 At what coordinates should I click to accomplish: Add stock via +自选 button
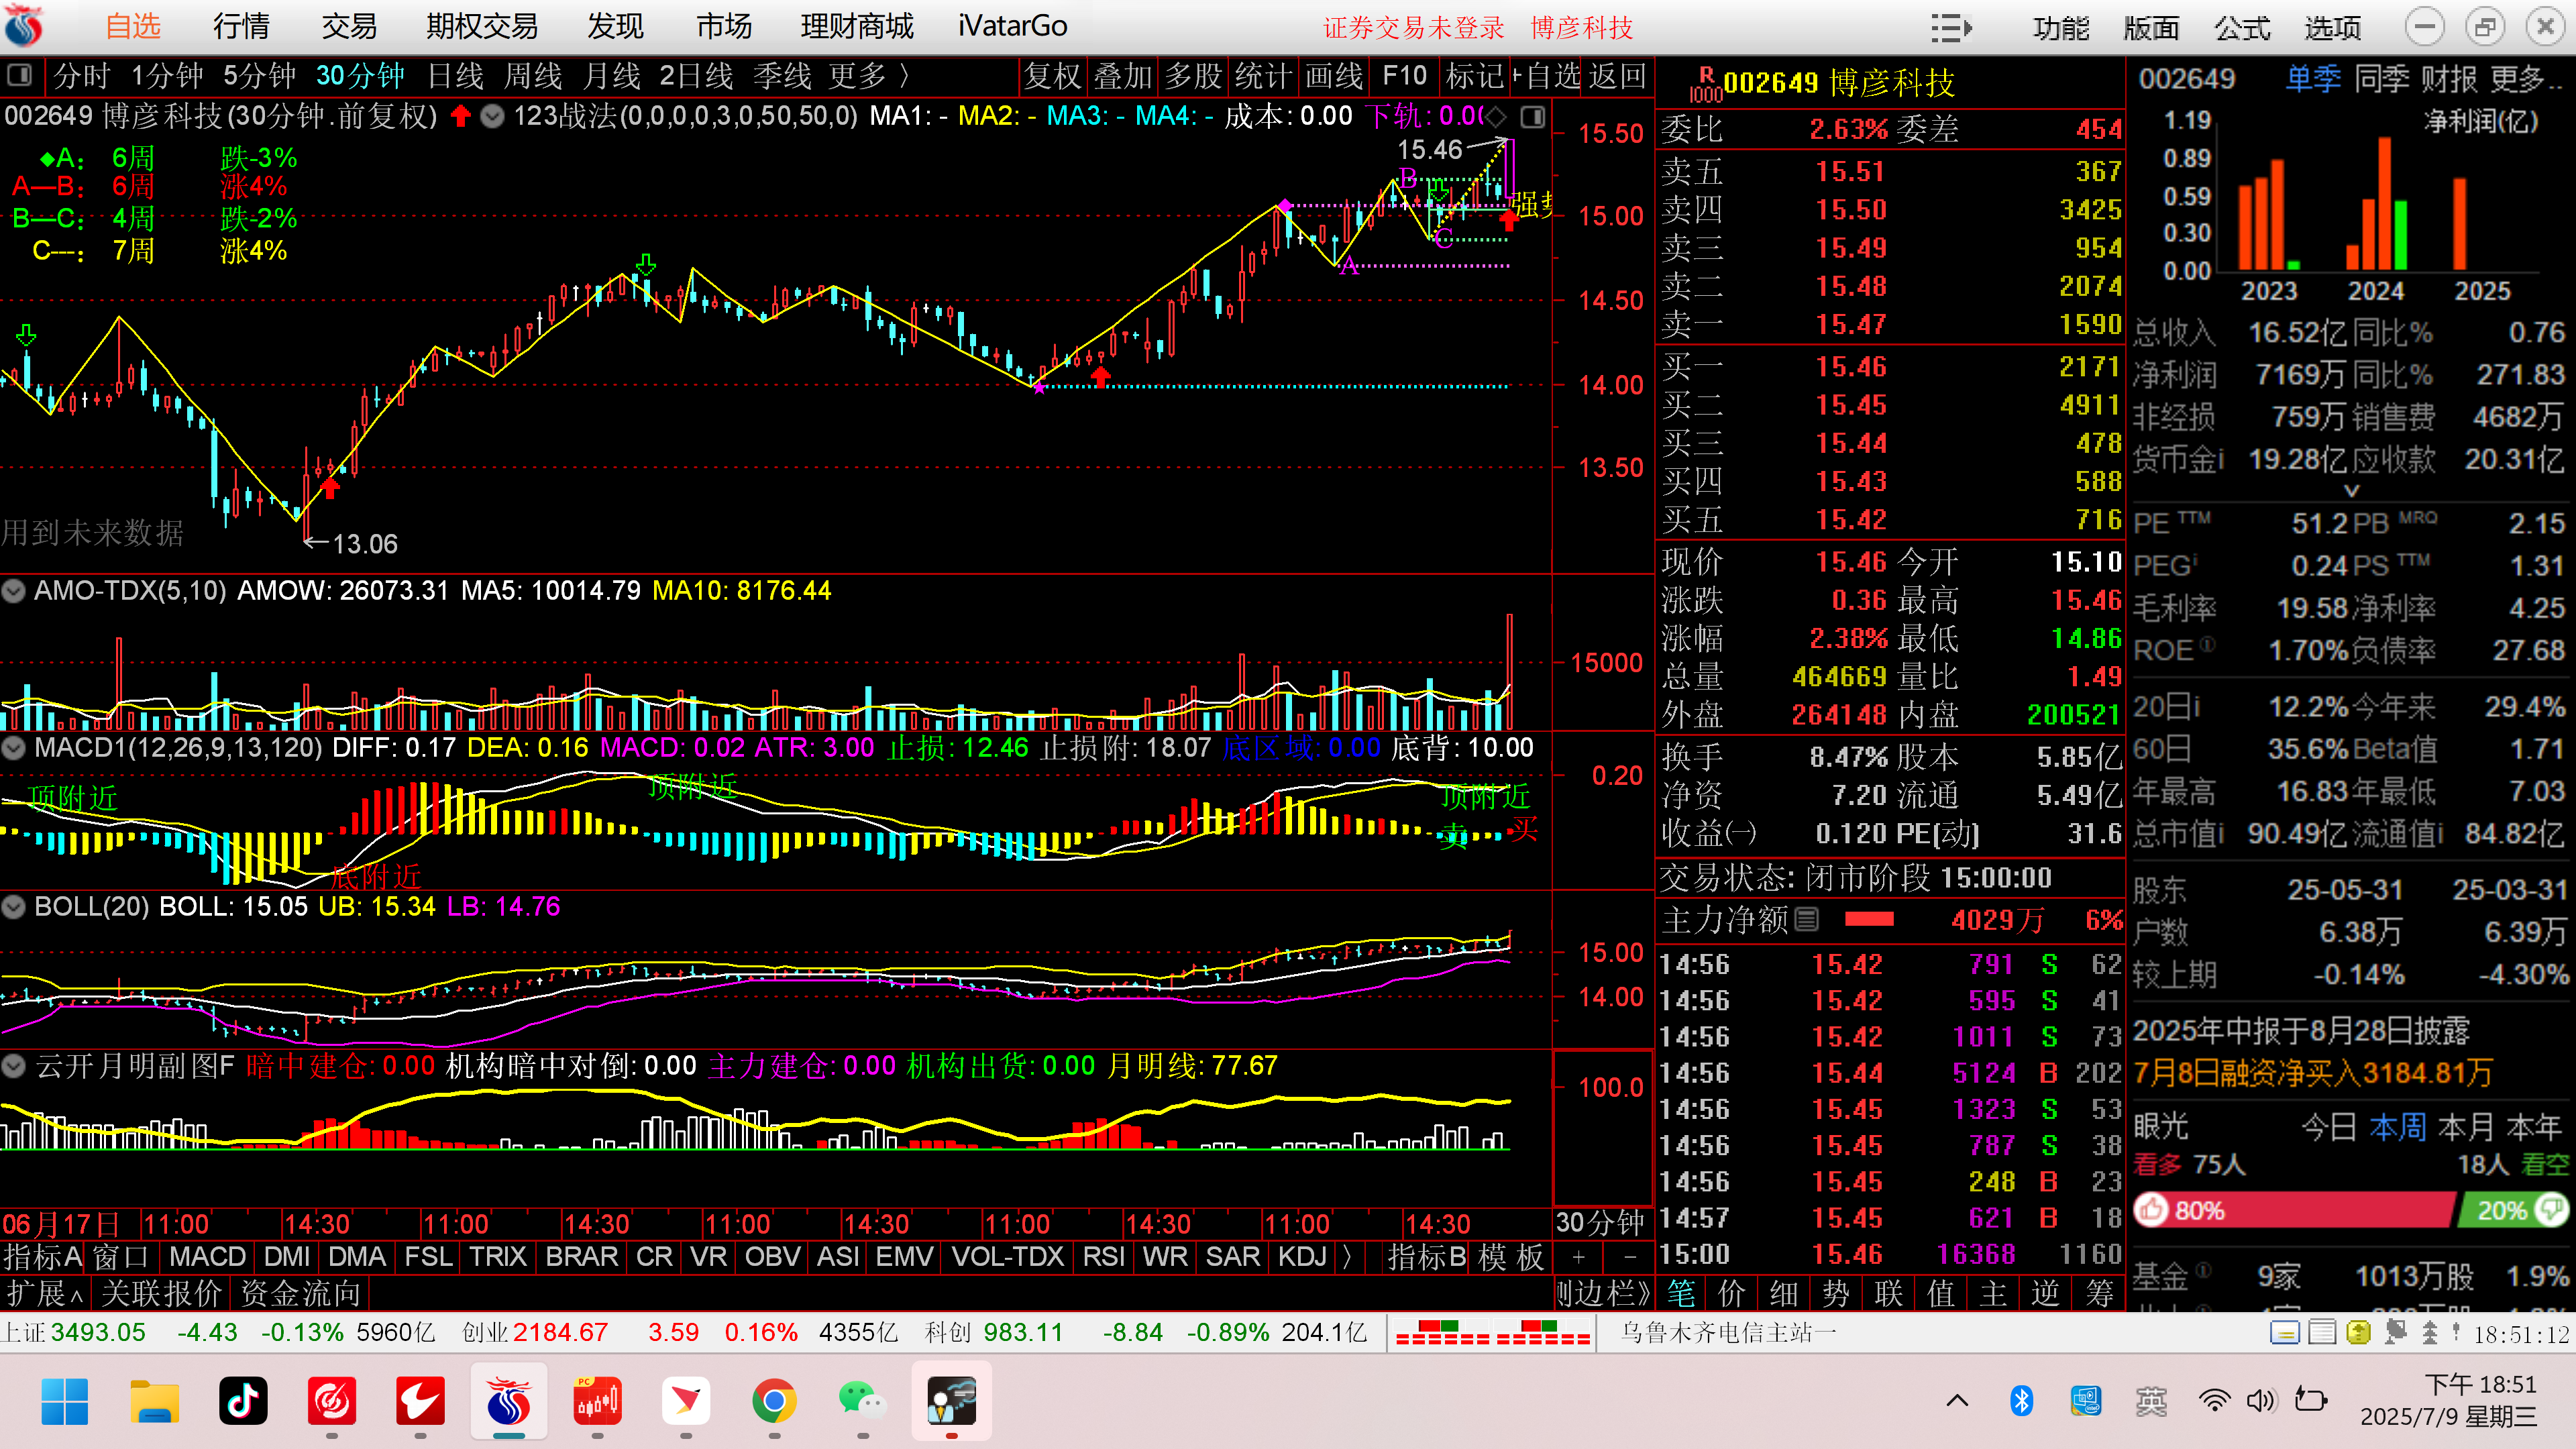(1547, 76)
